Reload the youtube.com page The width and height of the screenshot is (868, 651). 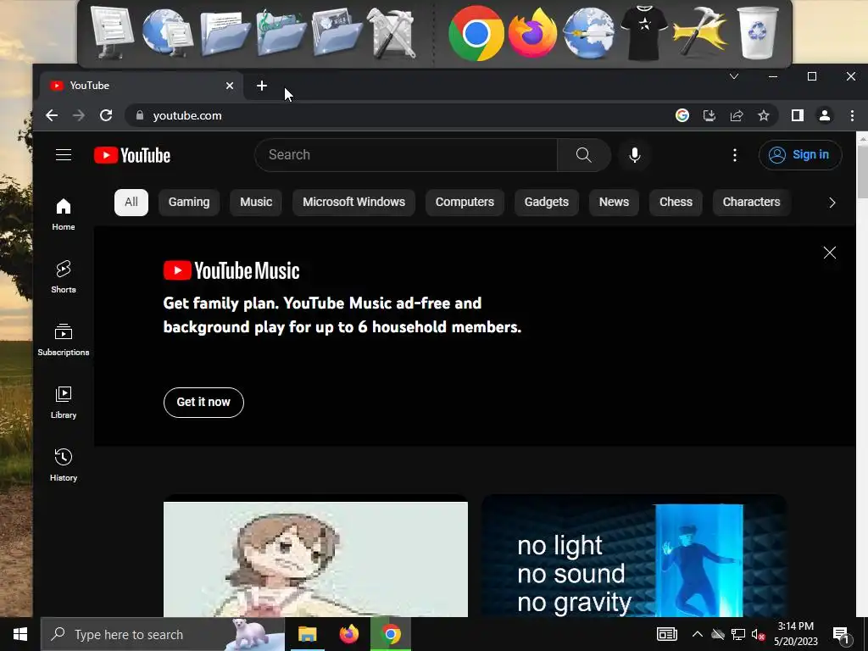(x=106, y=115)
